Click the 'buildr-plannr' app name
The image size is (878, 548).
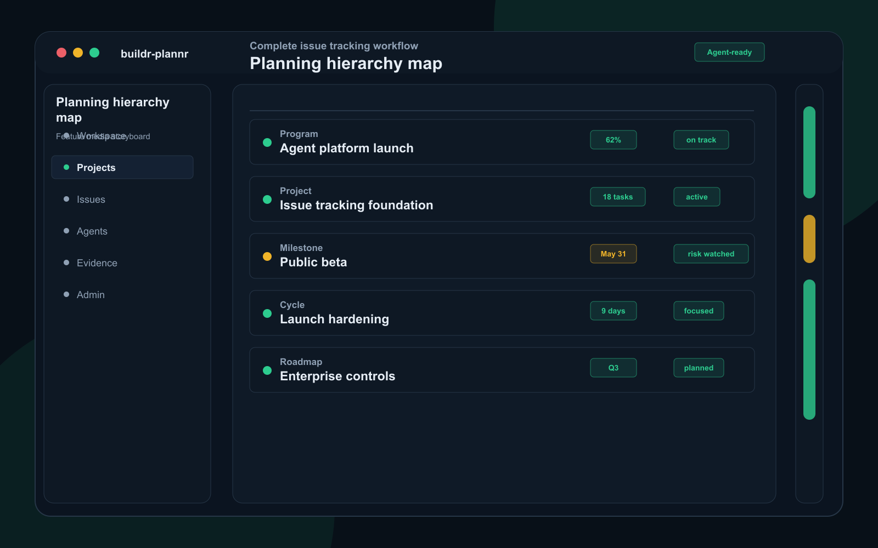[x=155, y=54]
